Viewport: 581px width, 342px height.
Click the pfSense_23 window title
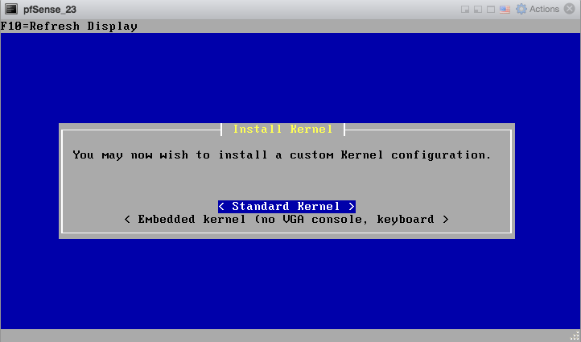coord(50,9)
